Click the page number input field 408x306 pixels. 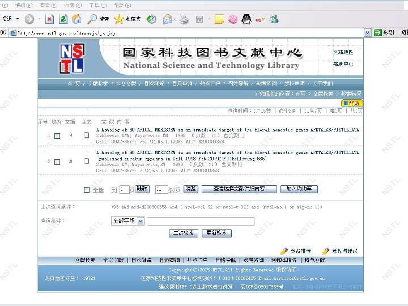pyautogui.click(x=124, y=190)
